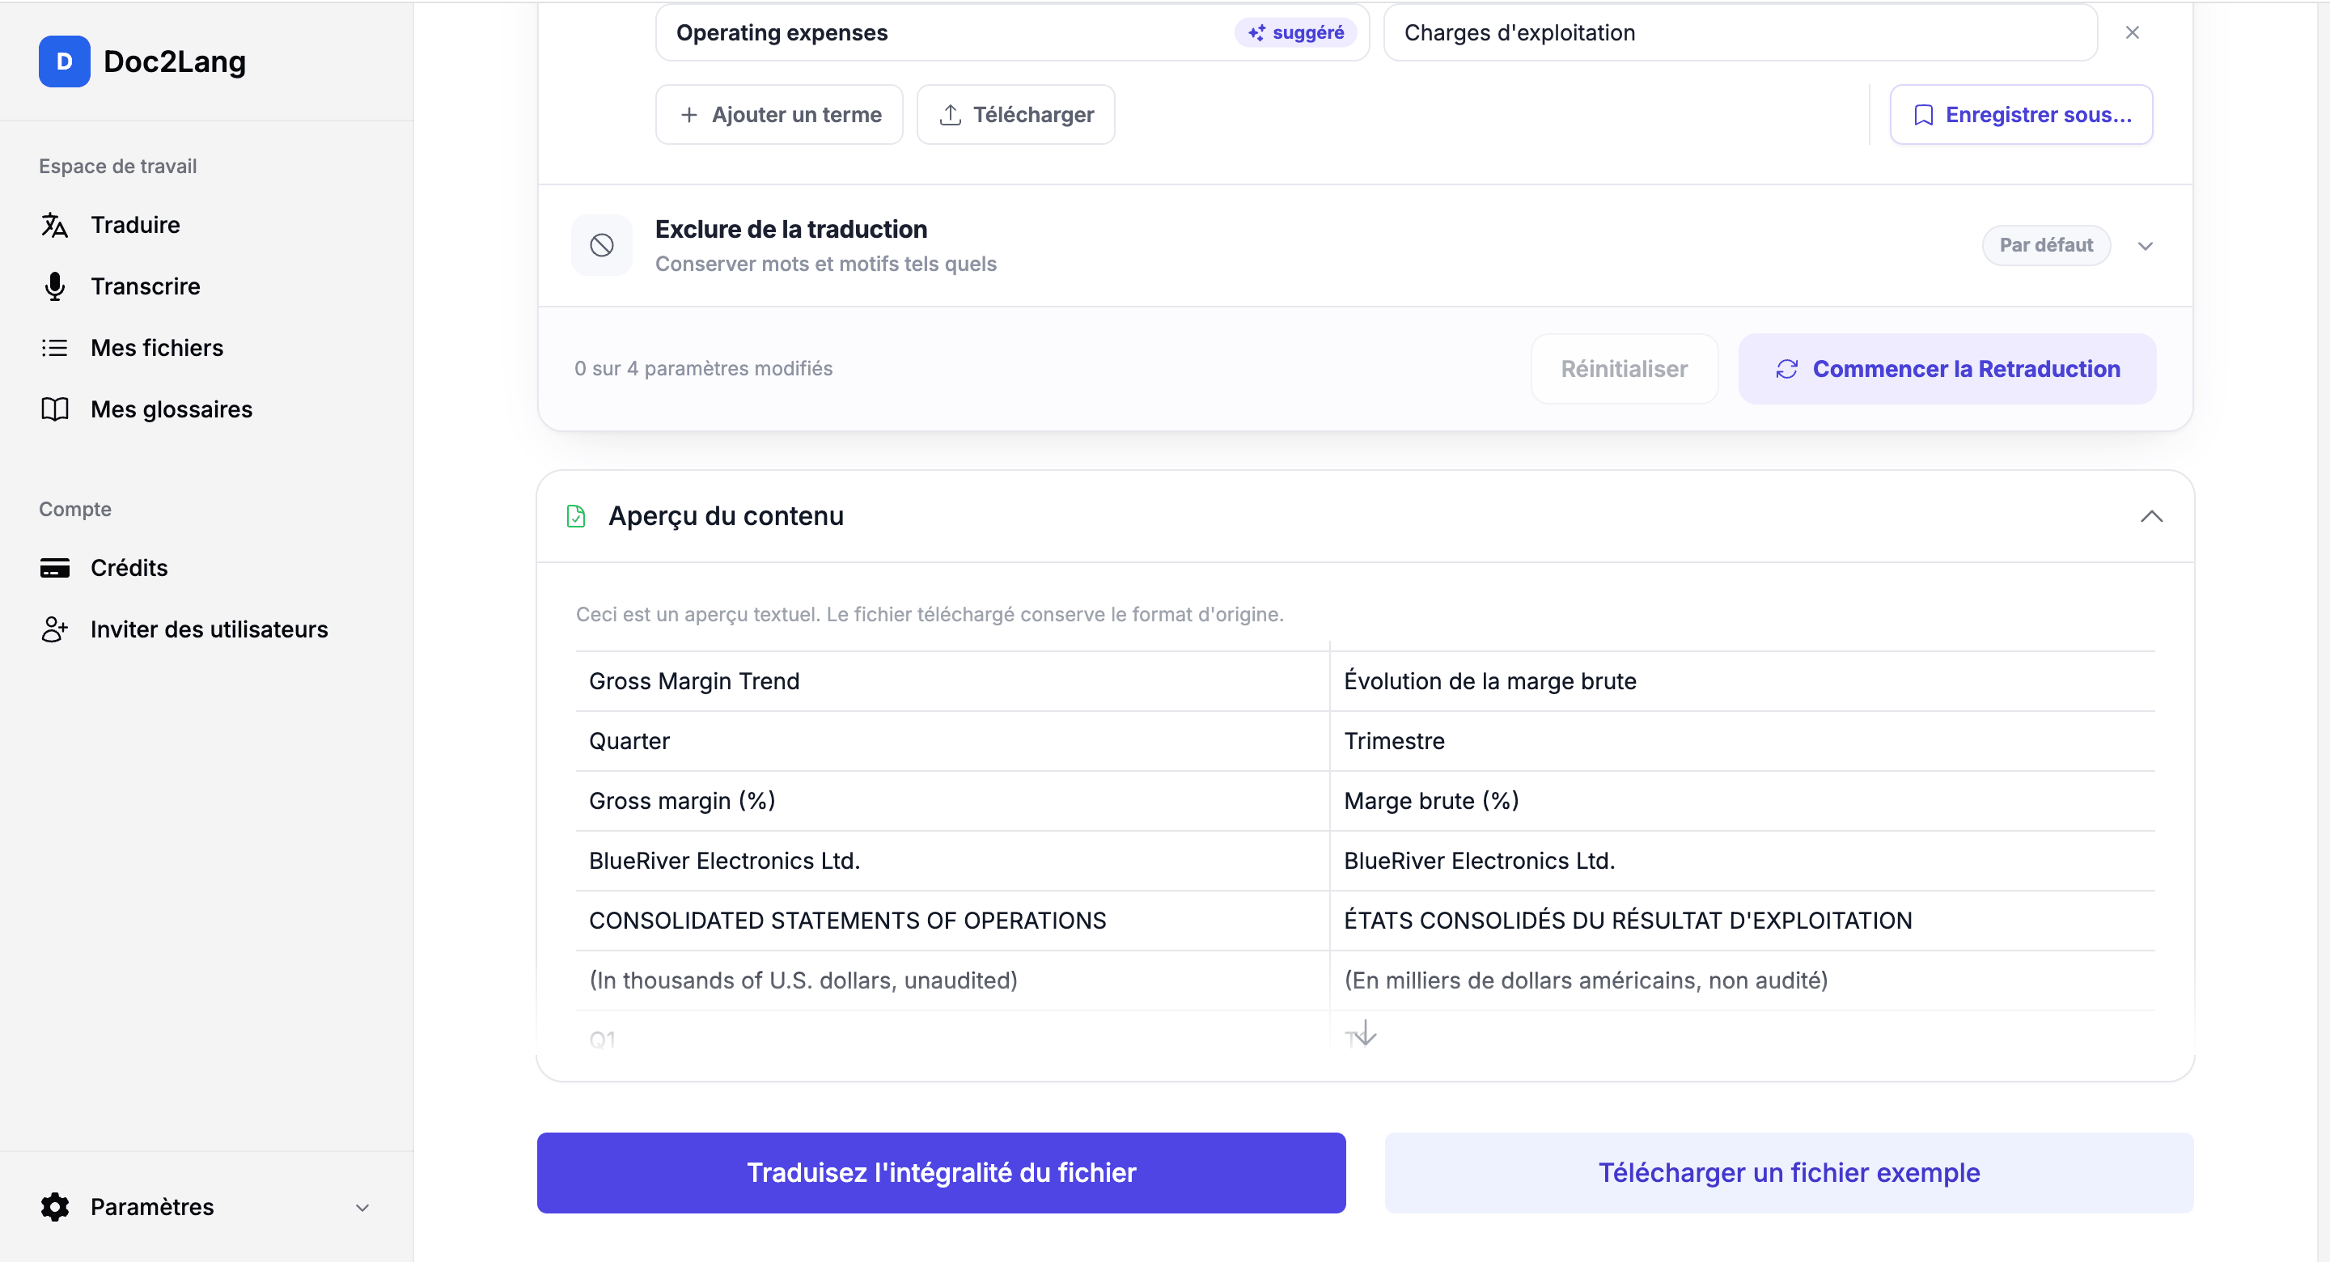This screenshot has width=2330, height=1262.
Task: Click Télécharger un fichier exemple
Action: [x=1788, y=1172]
